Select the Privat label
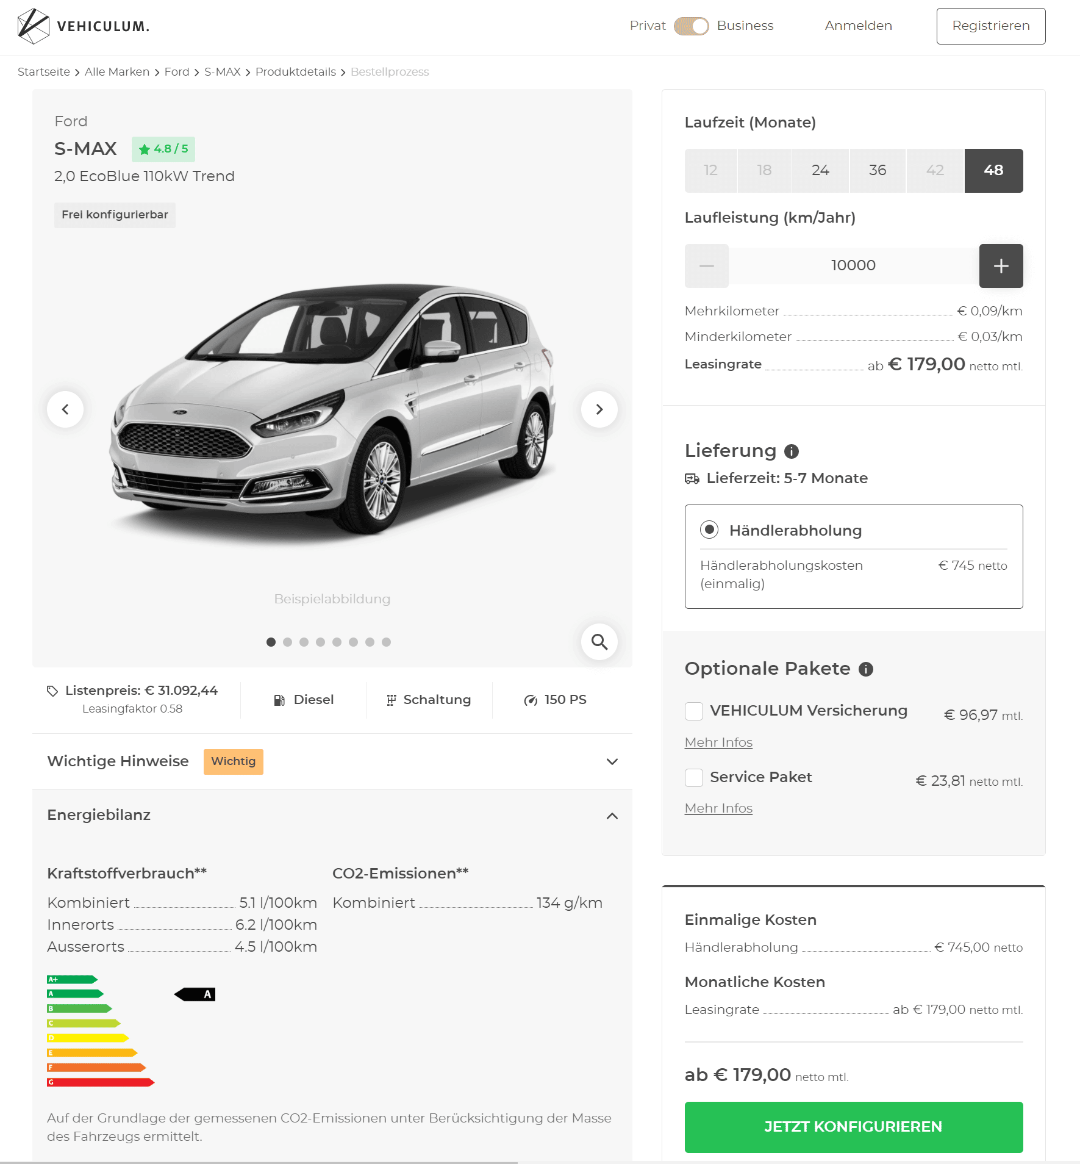Image resolution: width=1080 pixels, height=1164 pixels. coord(648,26)
